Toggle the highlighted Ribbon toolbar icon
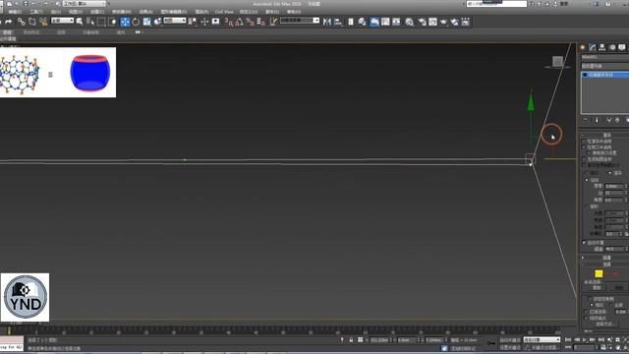Viewport: 629px width, 354px height. pyautogui.click(x=374, y=22)
